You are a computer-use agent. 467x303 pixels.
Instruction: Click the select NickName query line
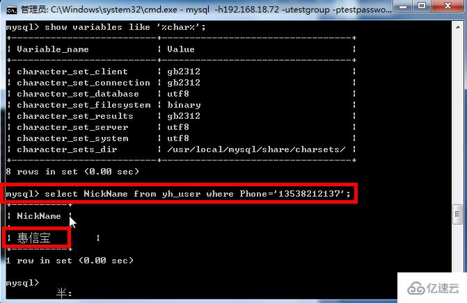(178, 194)
